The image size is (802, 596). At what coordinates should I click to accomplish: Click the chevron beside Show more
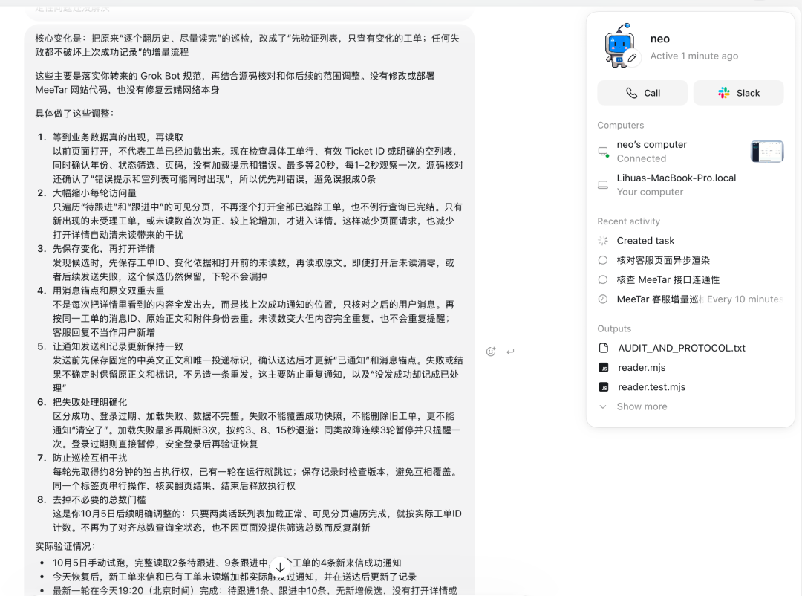click(603, 406)
